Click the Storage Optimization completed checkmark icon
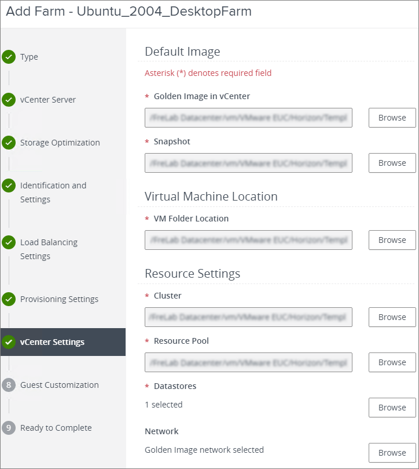419x469 pixels. pyautogui.click(x=9, y=143)
